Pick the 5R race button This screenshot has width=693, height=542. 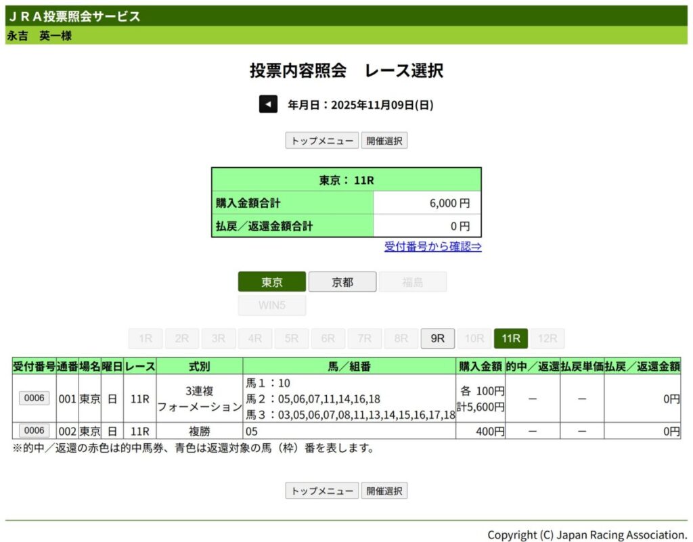(x=292, y=339)
